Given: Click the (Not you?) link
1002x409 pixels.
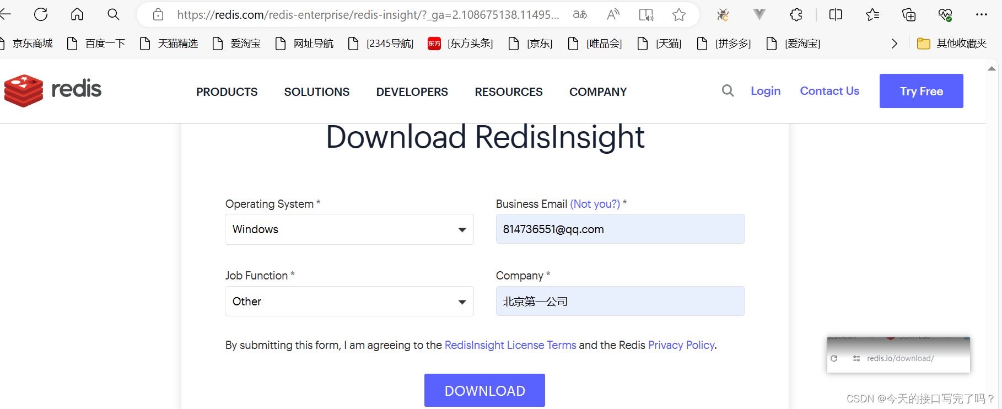Looking at the screenshot, I should click(595, 204).
